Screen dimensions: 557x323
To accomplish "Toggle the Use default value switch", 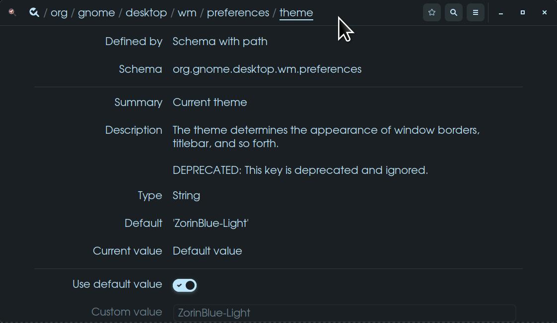I will pos(185,285).
